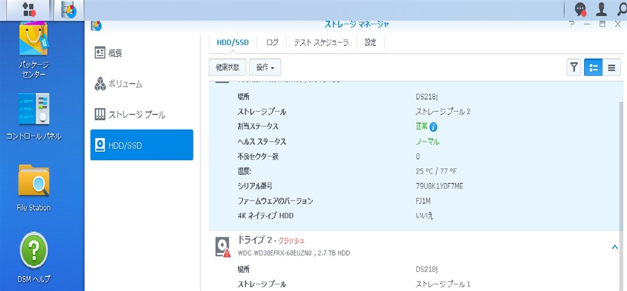Click the 4K ネイティブ HDD label
Viewport: 627px width, 291px height.
(x=266, y=216)
